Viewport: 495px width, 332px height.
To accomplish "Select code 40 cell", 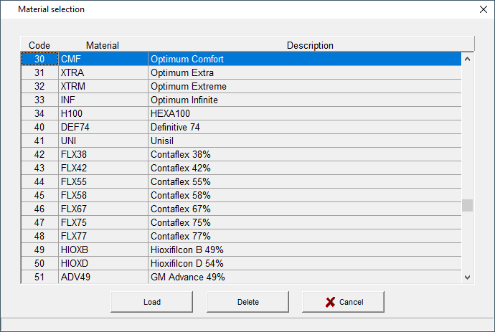I will 39,127.
